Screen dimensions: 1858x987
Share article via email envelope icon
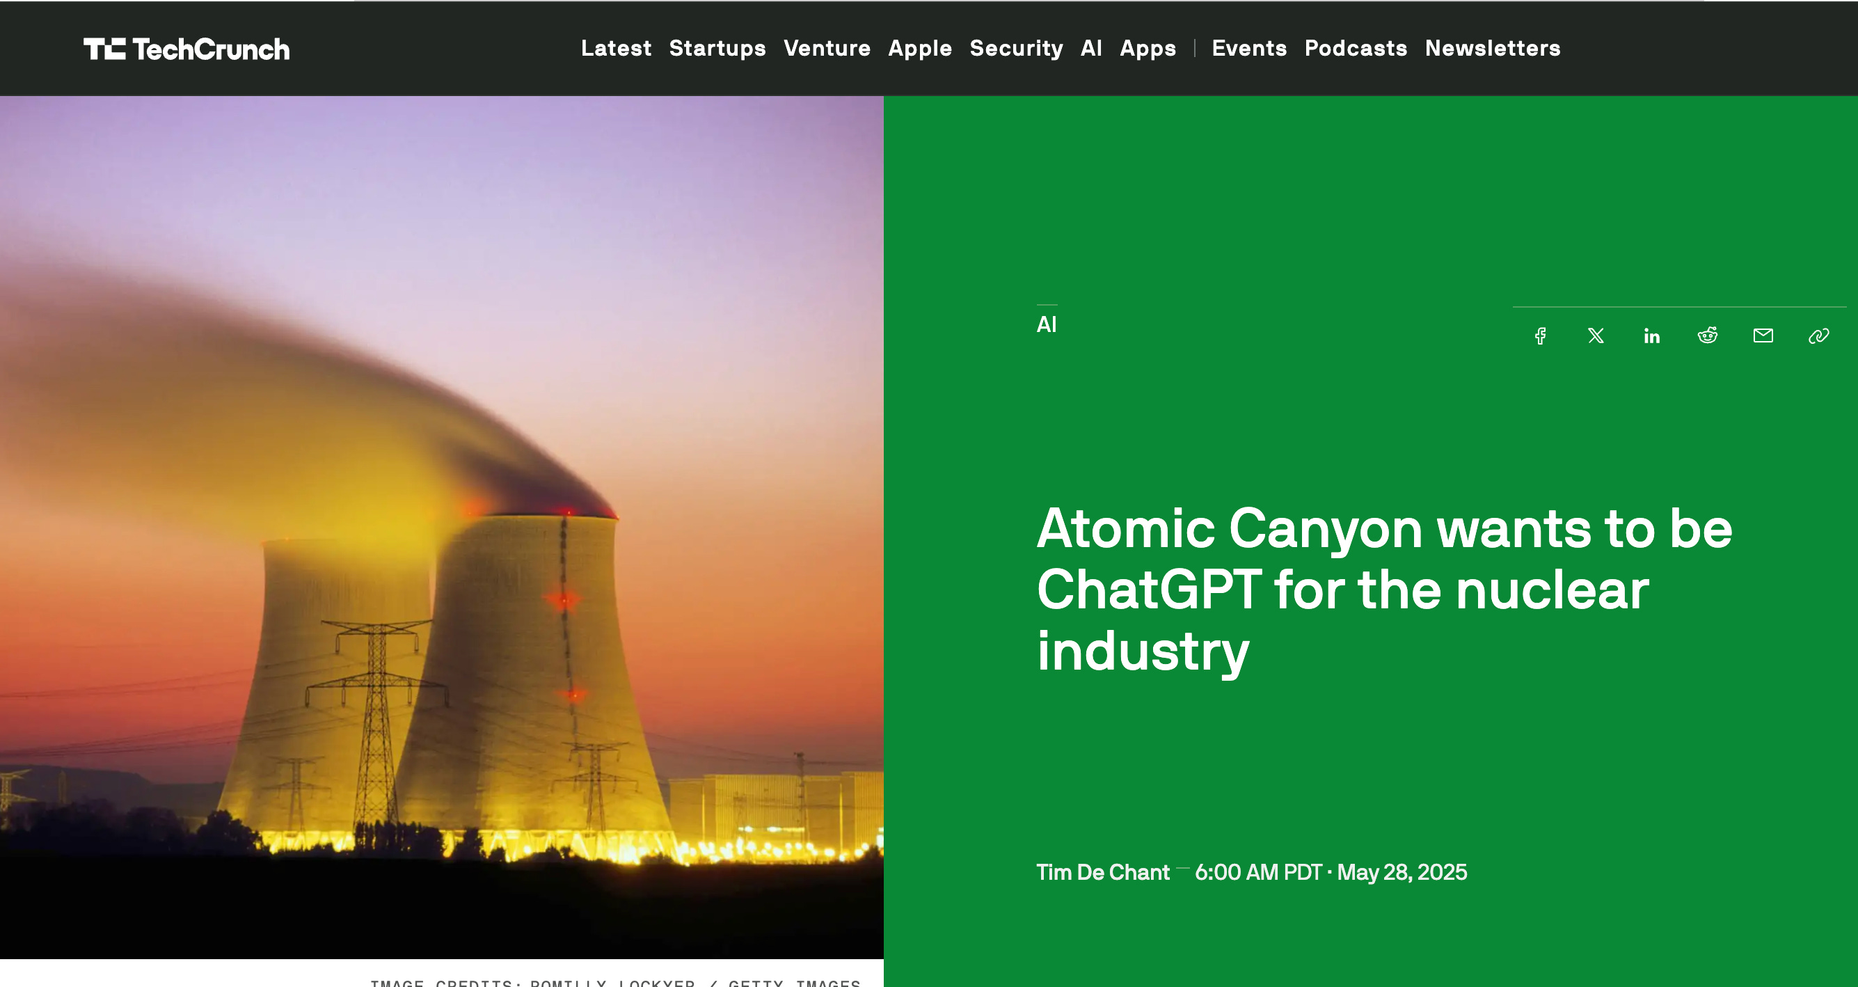[x=1763, y=335]
